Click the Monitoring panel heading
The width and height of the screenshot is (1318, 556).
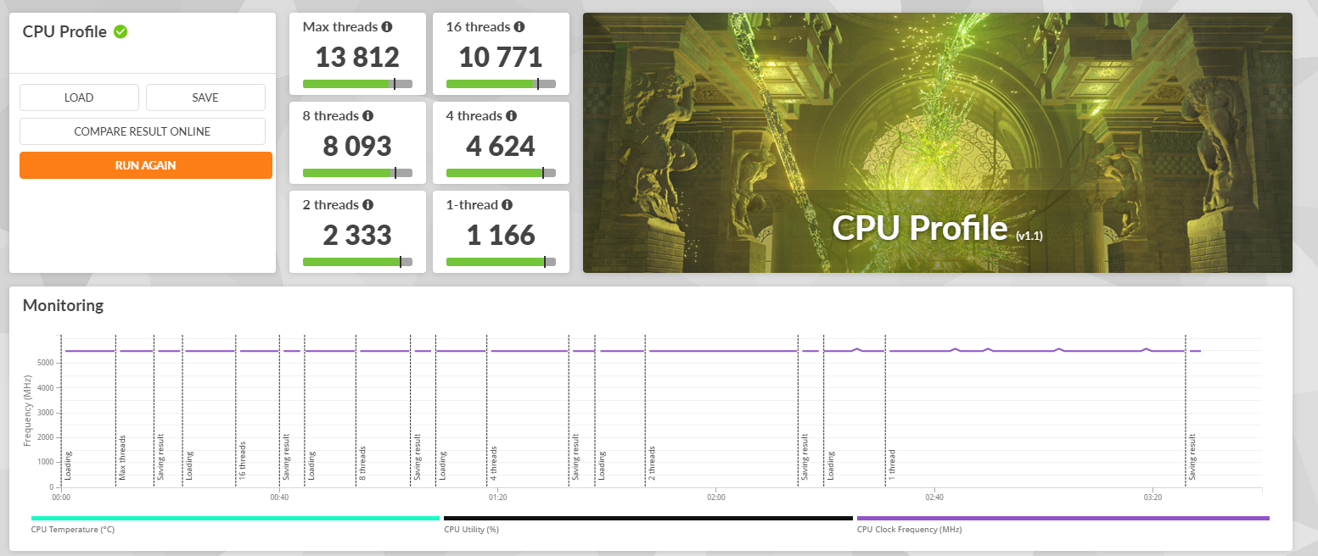coord(63,305)
